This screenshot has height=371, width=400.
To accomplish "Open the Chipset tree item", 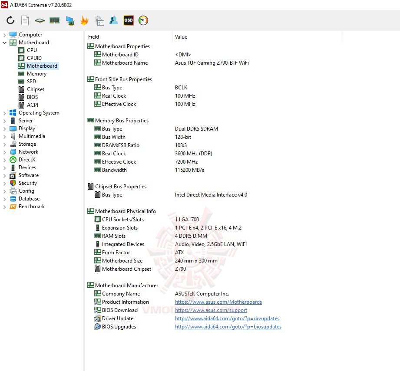I will click(36, 89).
